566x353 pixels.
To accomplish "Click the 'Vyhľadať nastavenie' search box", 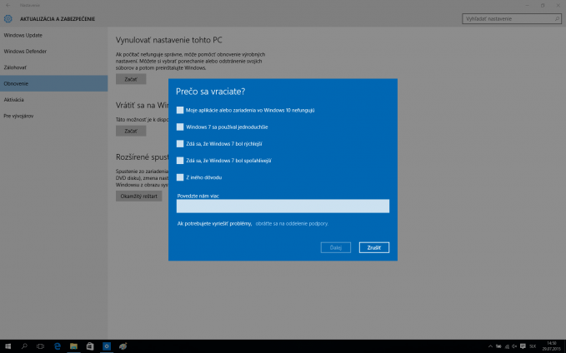I will coord(512,19).
